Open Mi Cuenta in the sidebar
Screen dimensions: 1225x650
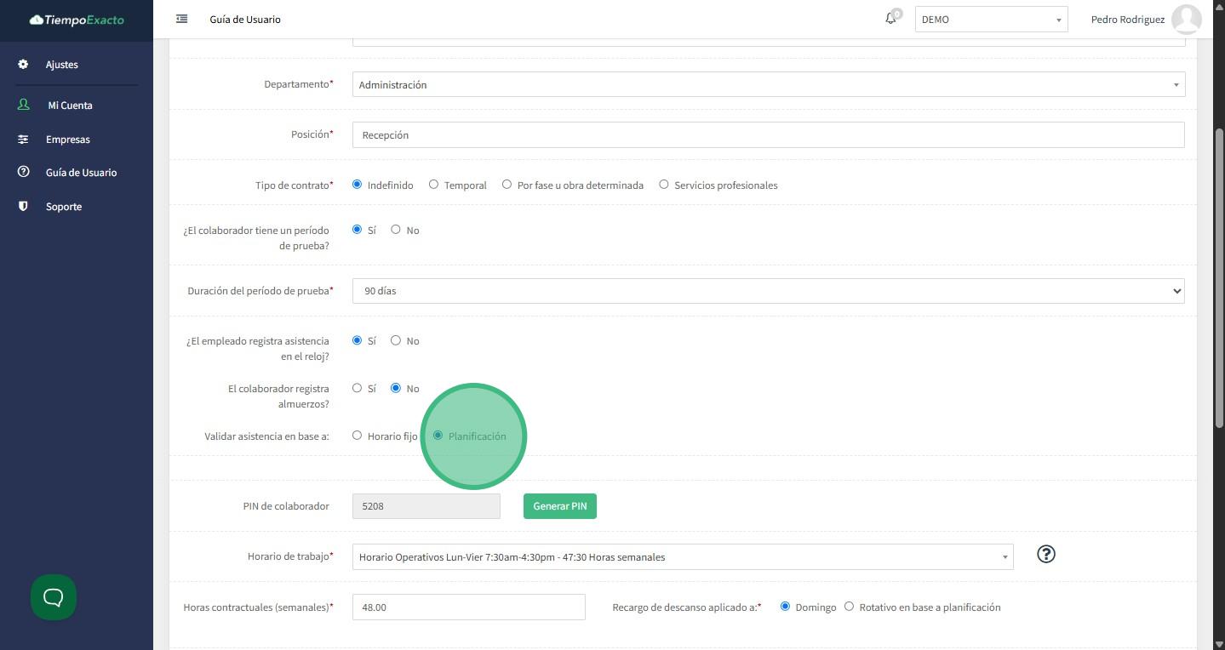point(70,105)
